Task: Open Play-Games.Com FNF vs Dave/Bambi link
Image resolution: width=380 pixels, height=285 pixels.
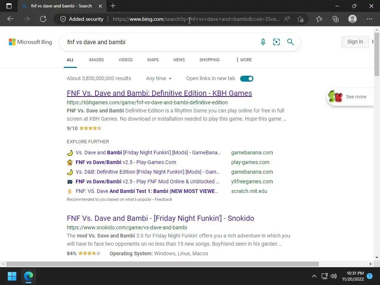Action: [x=126, y=163]
